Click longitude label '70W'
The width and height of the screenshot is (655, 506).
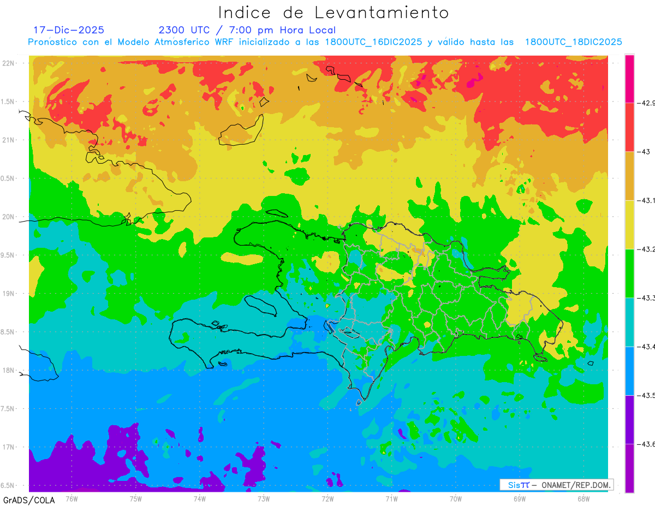[x=456, y=498]
